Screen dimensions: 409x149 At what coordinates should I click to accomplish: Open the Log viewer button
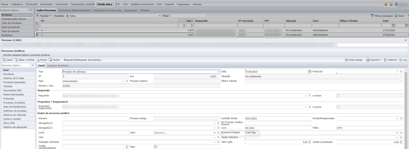(x=403, y=60)
